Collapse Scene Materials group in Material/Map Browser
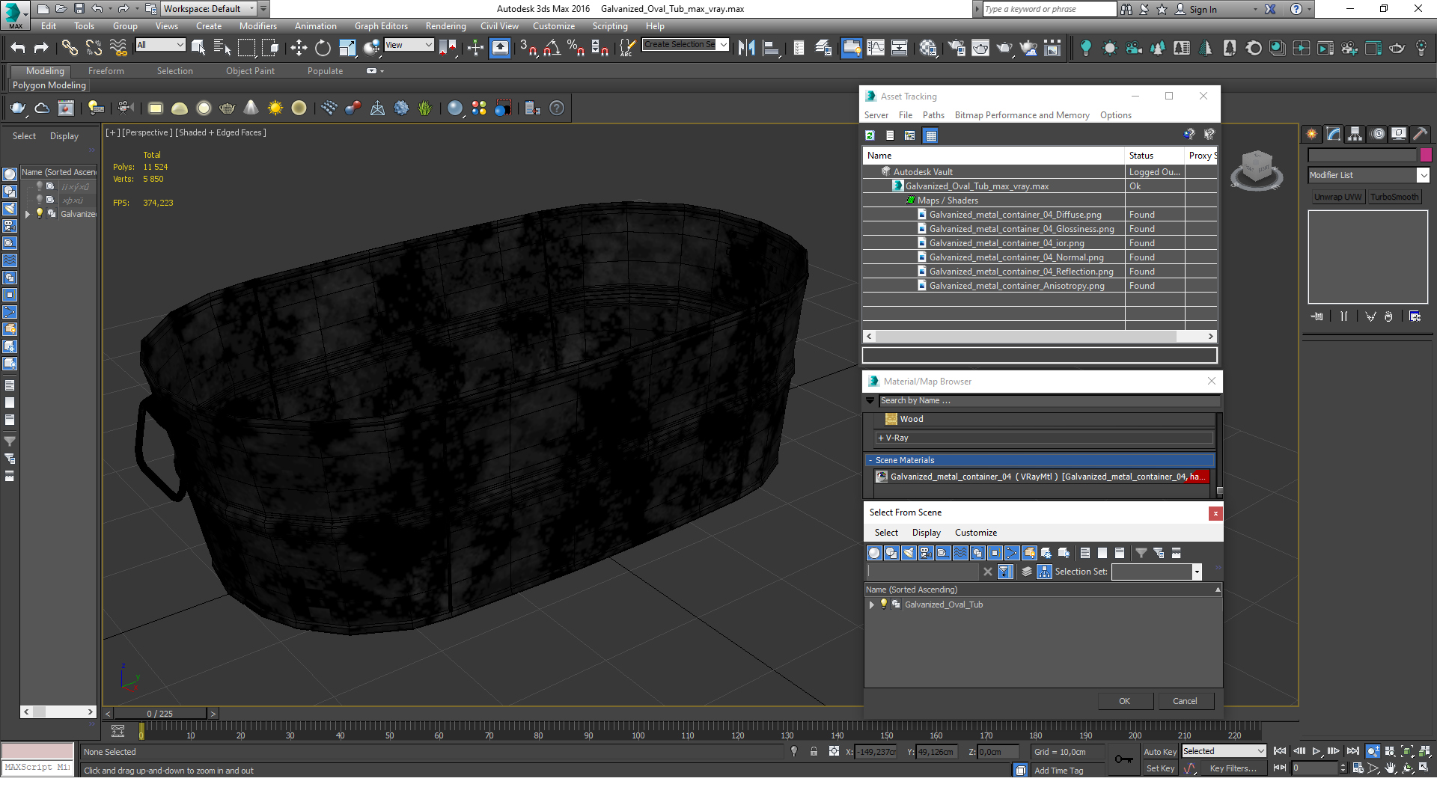Image resolution: width=1437 pixels, height=808 pixels. (870, 460)
